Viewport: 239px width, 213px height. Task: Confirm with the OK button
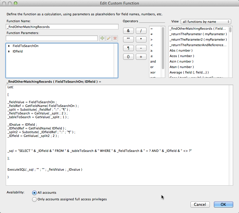(223, 204)
